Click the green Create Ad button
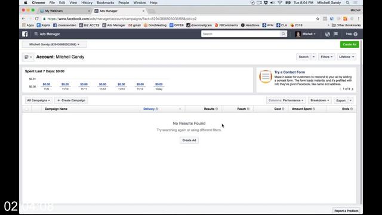This screenshot has height=215, width=382. 349,44
